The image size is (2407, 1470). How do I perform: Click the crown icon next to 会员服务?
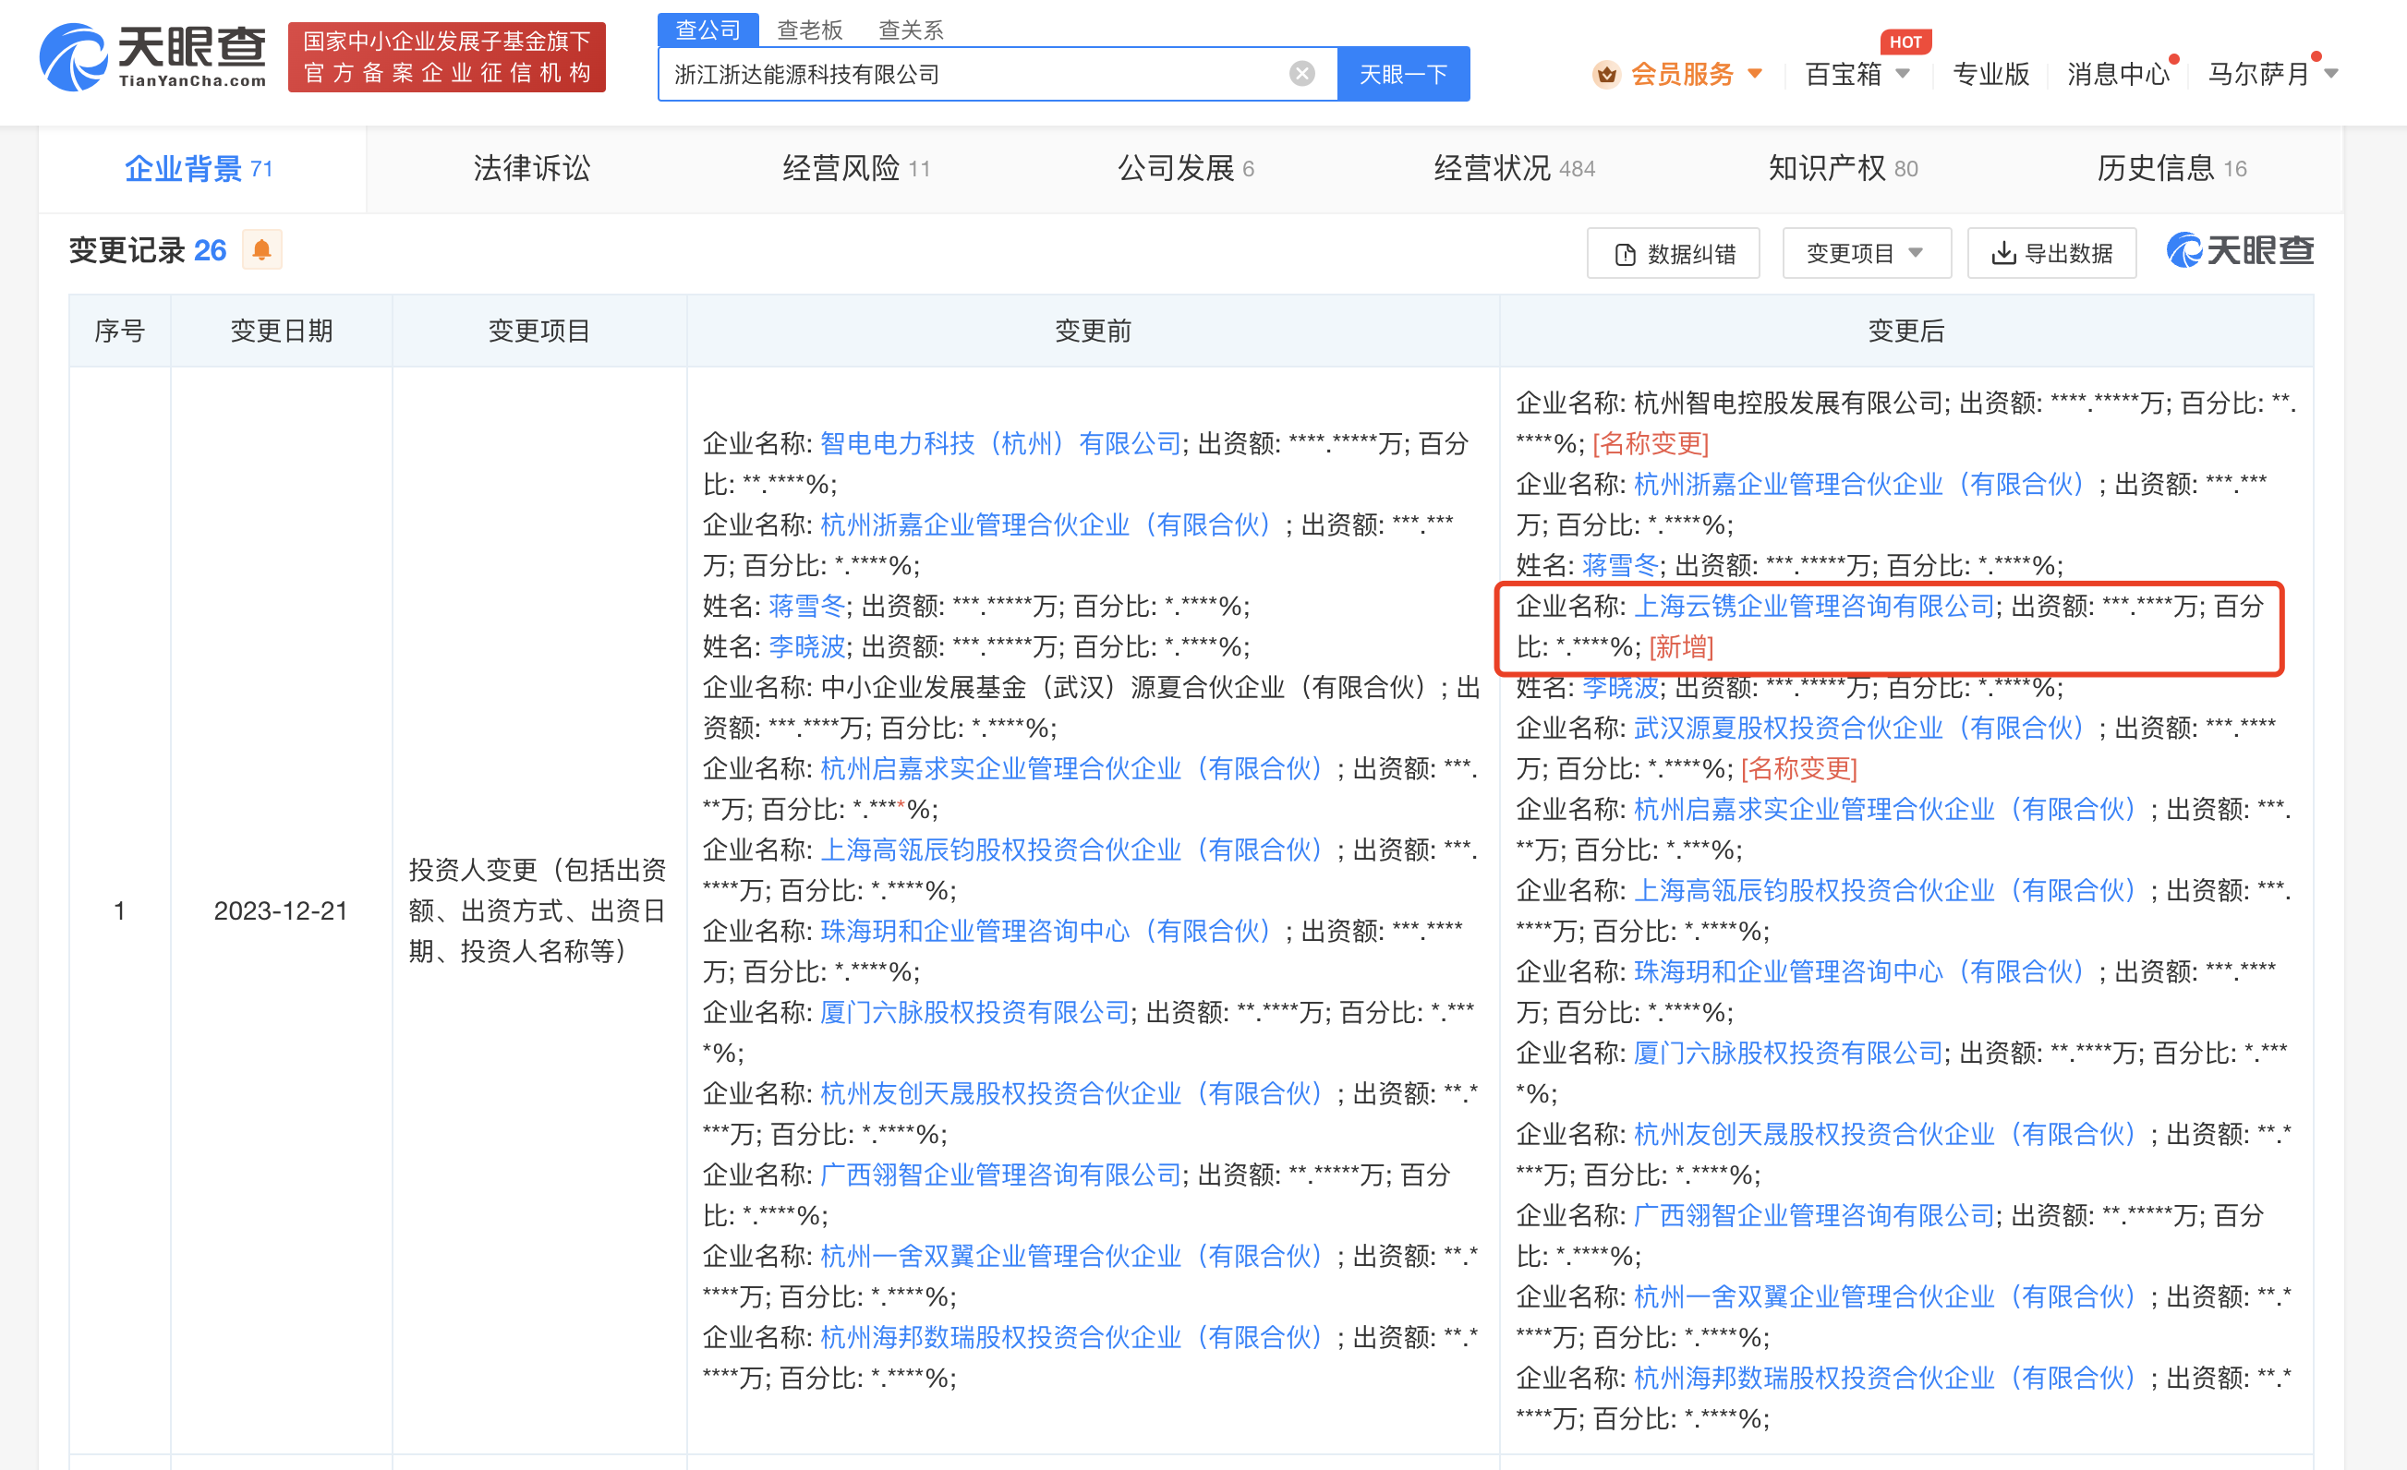tap(1606, 74)
